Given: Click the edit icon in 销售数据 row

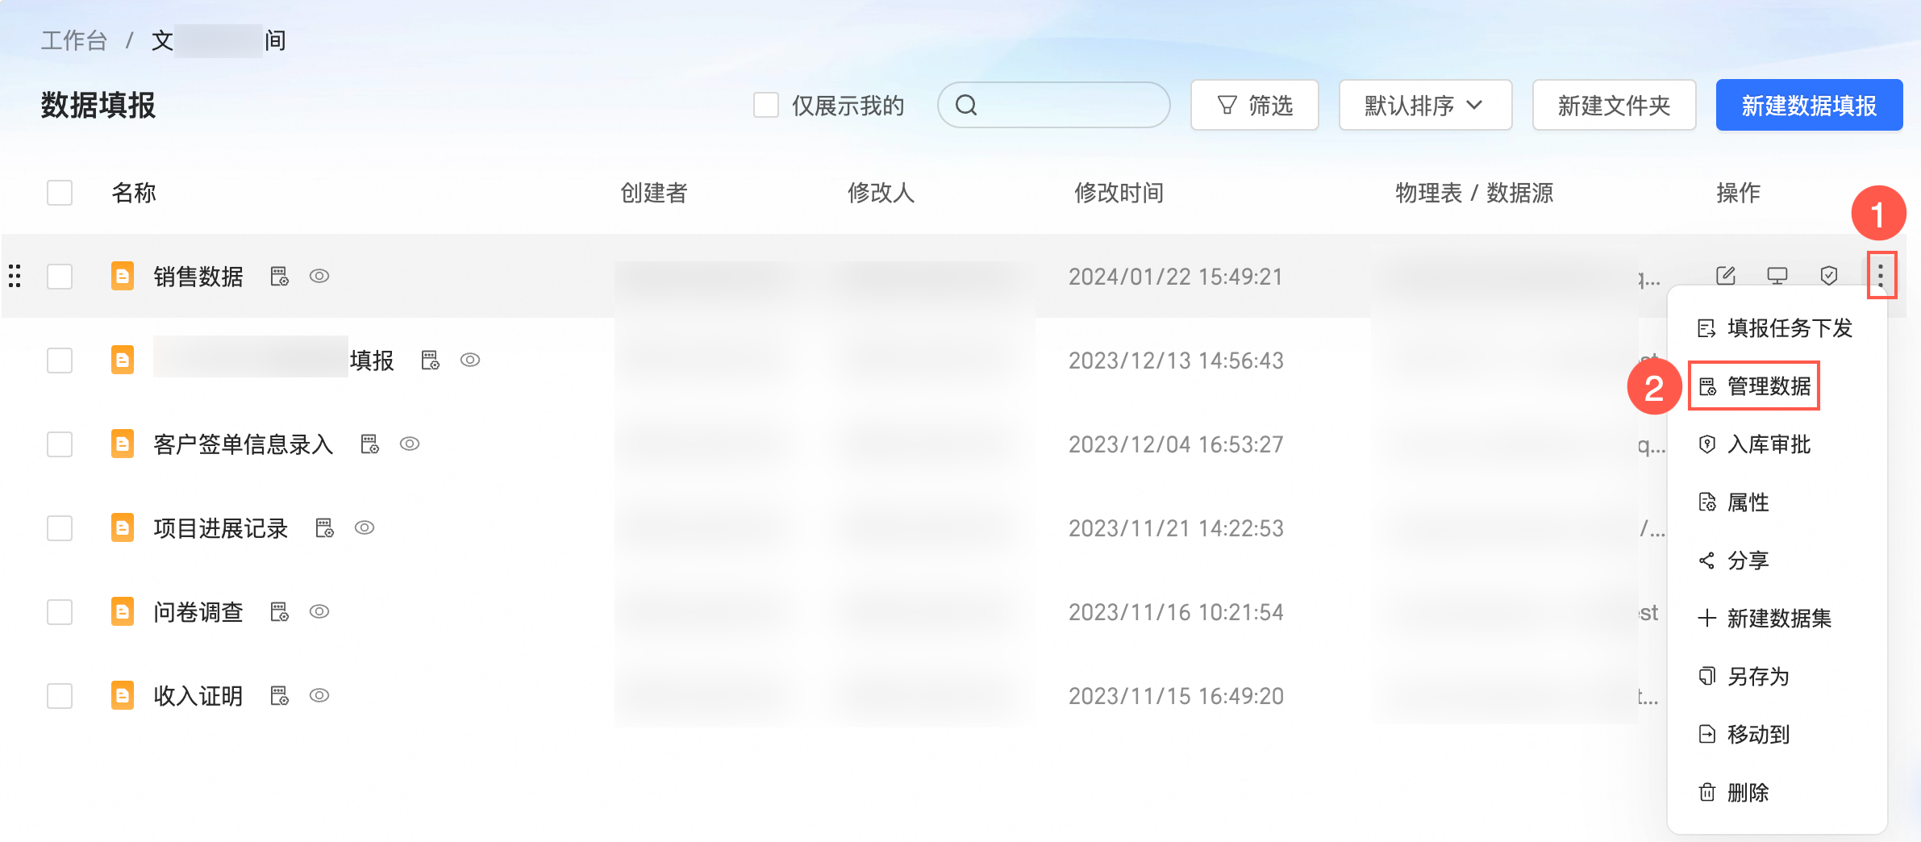Looking at the screenshot, I should tap(1726, 276).
